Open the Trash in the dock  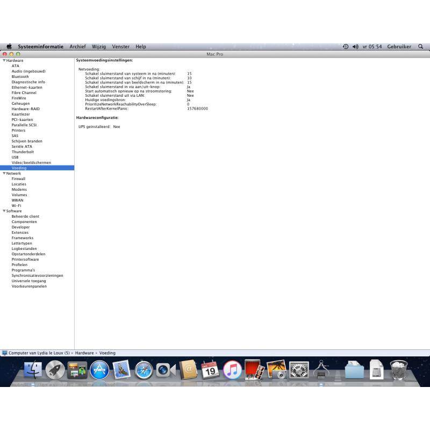point(399,370)
